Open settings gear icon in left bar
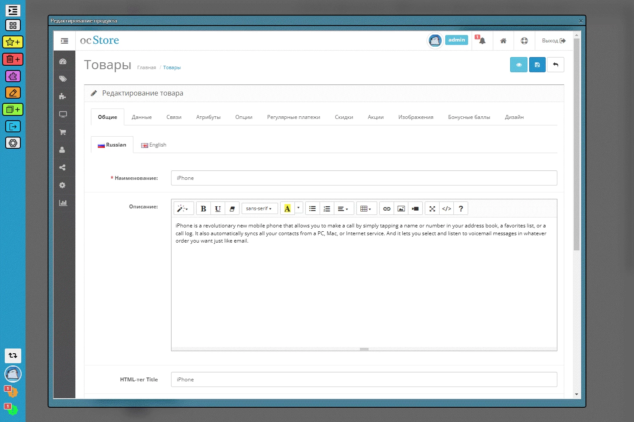 [x=13, y=143]
